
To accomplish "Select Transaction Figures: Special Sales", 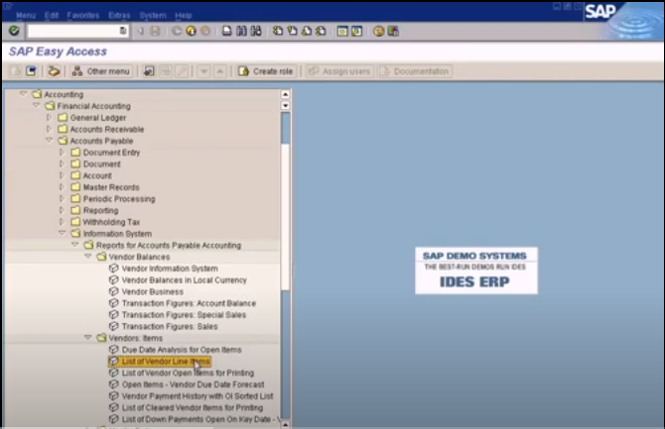I will (184, 315).
